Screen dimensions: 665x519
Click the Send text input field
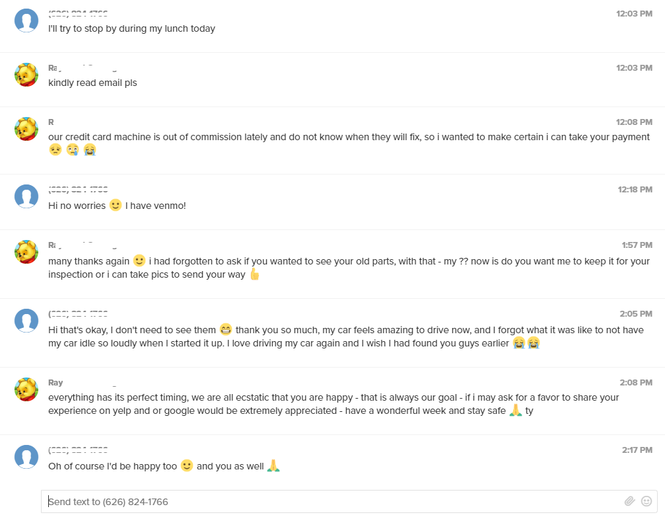click(330, 501)
